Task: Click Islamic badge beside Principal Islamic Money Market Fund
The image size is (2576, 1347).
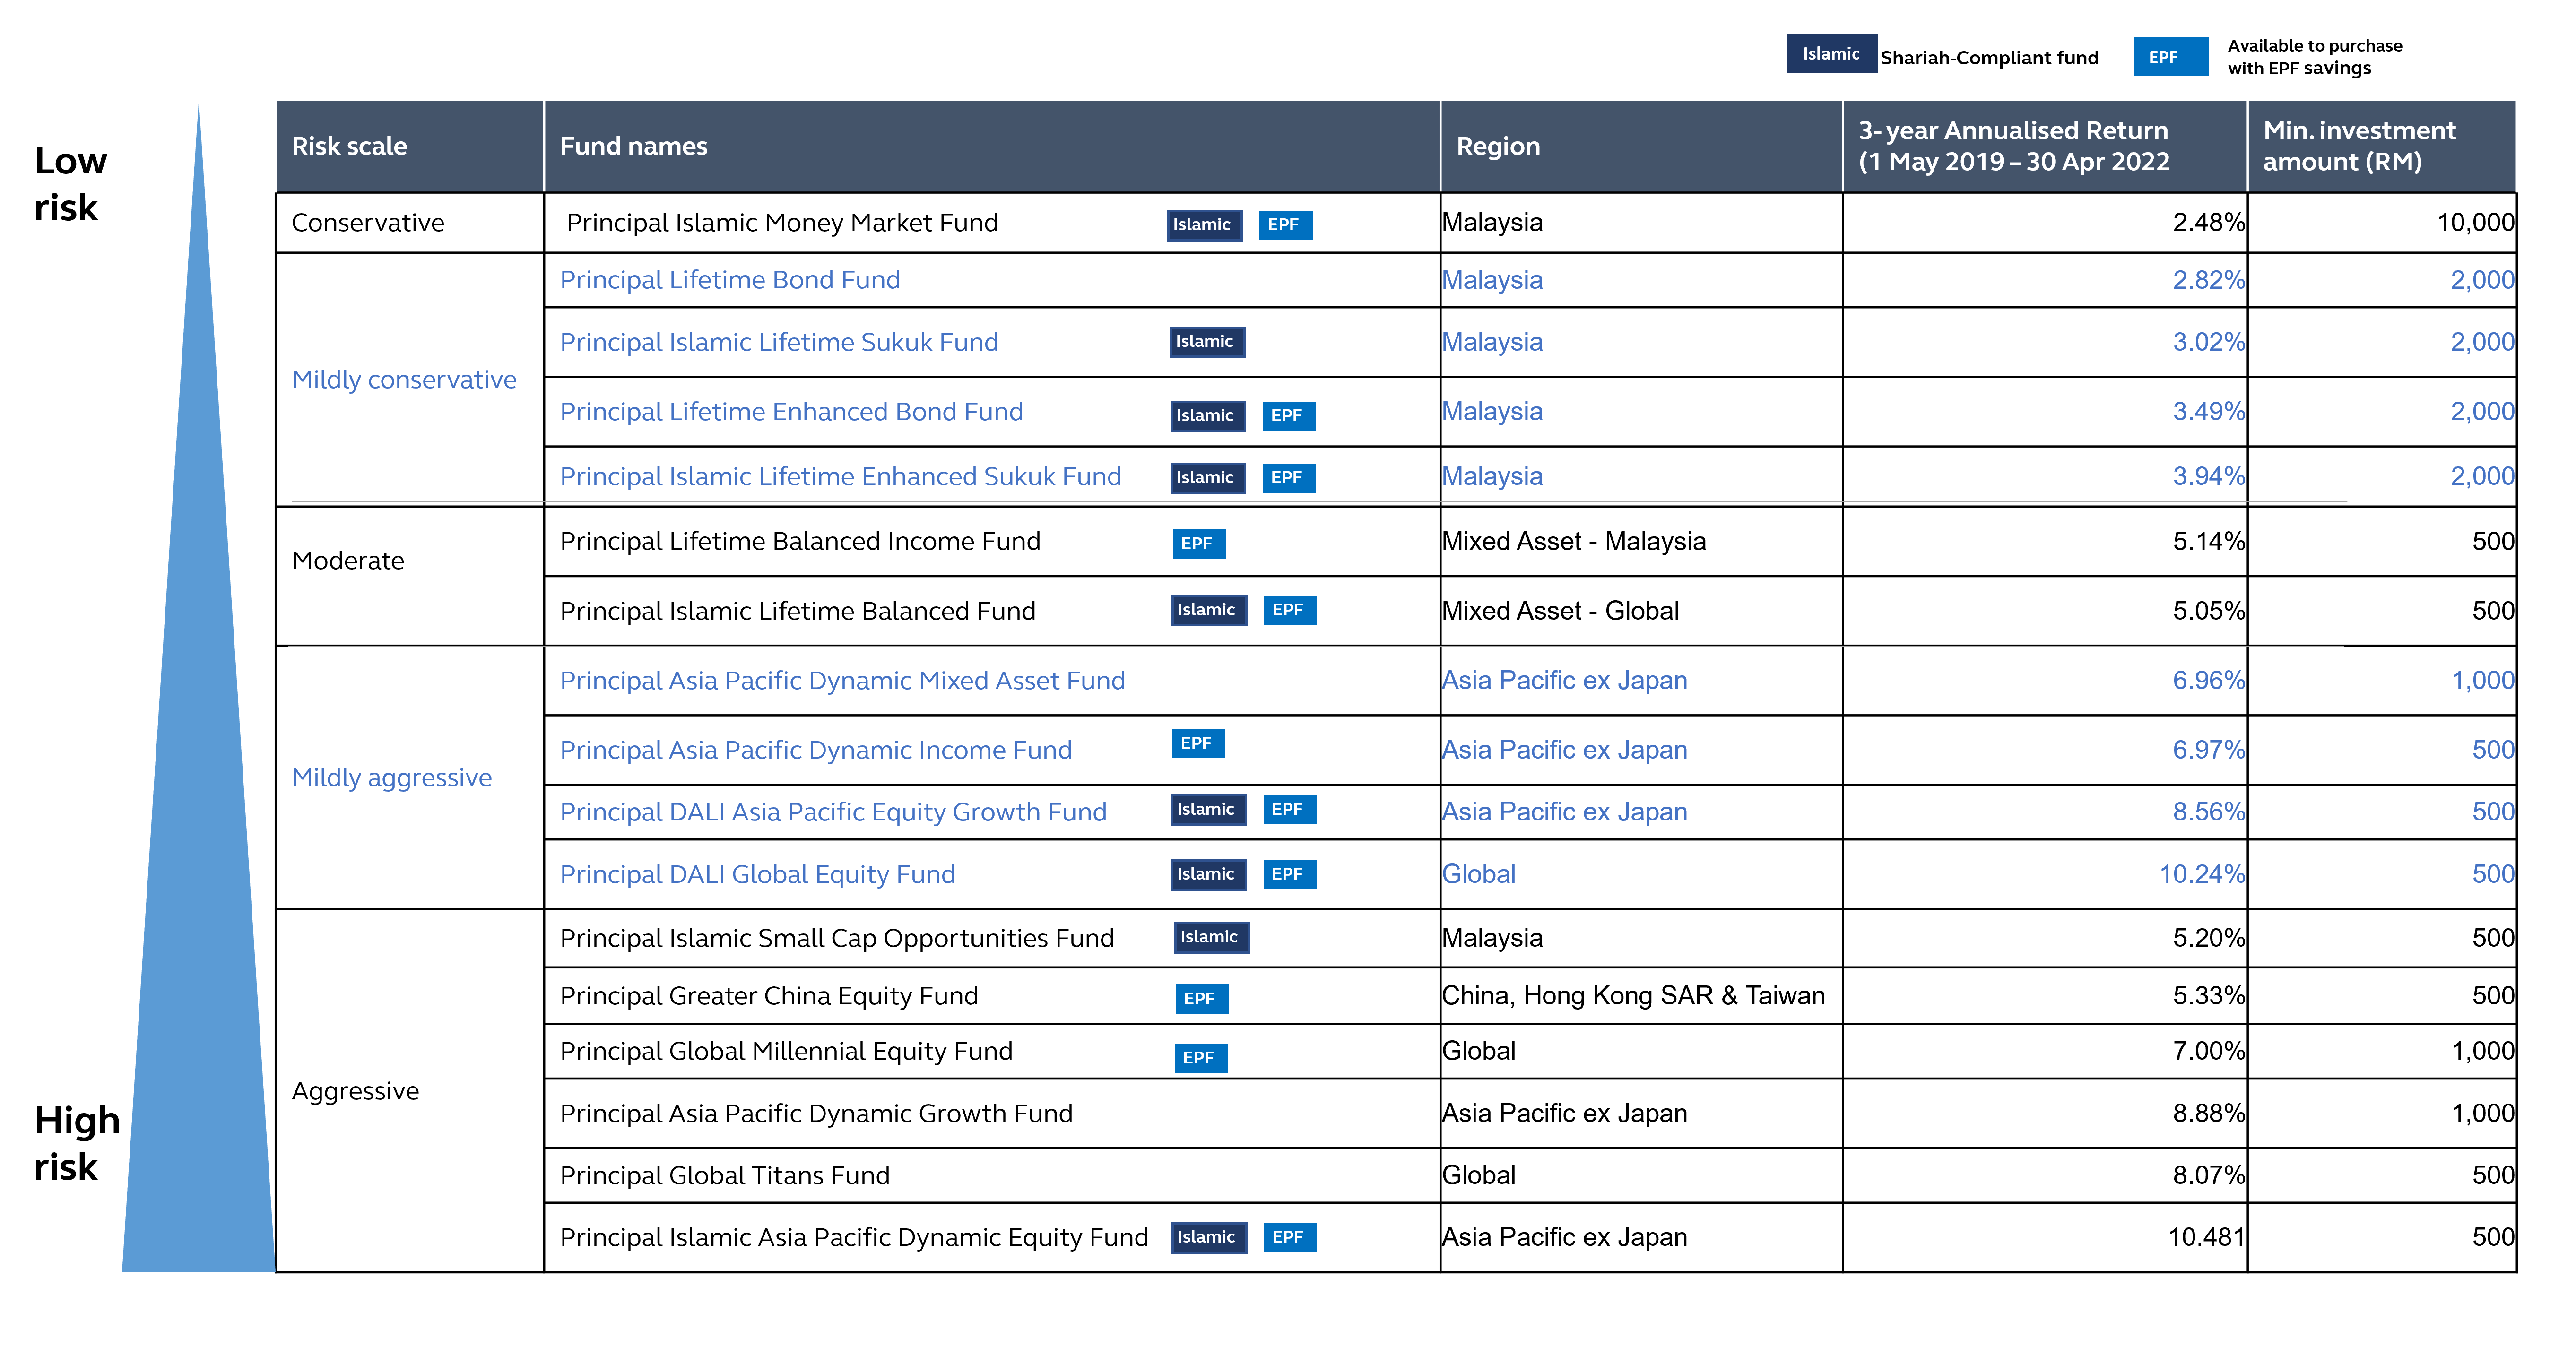Action: 1204,225
